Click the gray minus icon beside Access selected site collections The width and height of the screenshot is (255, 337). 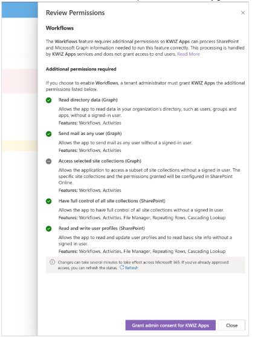(49, 161)
